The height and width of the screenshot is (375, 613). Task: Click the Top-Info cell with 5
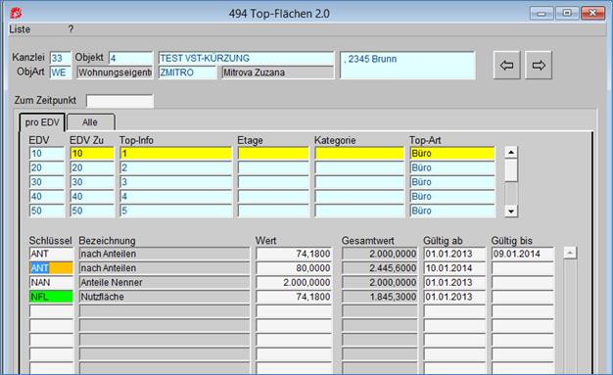click(176, 211)
